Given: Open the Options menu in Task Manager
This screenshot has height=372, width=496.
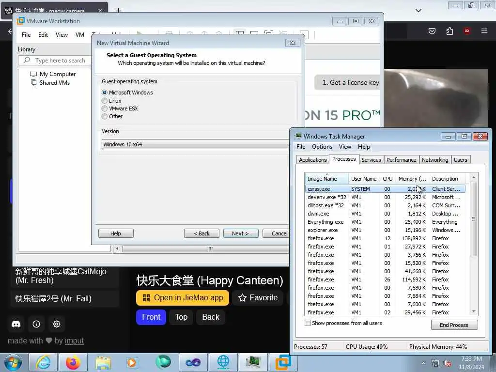Looking at the screenshot, I should point(322,147).
